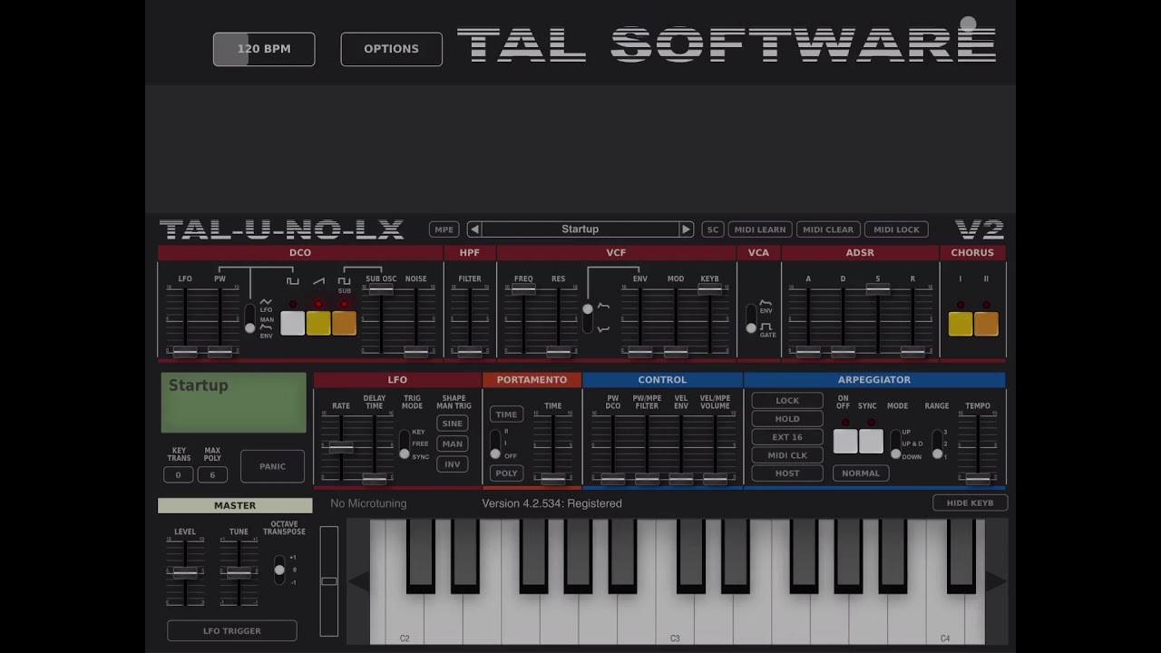Click arpeggiator HOST button

787,473
